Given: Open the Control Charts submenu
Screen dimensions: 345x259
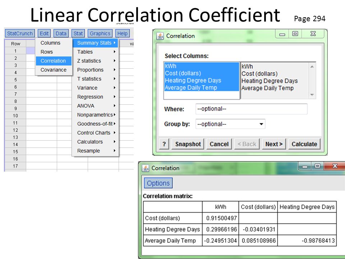Looking at the screenshot, I should click(x=95, y=133).
